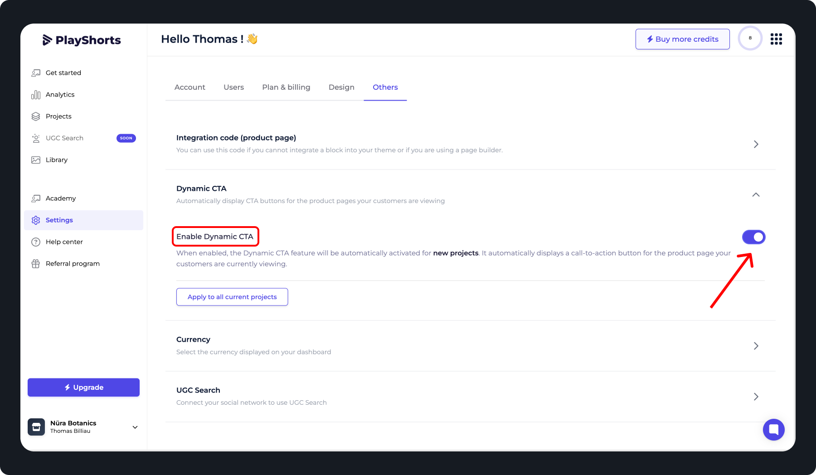Open the chat support bubble

774,429
